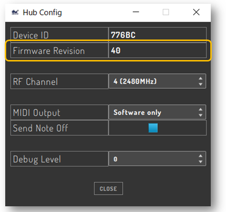Select the Device ID value 776BC

(123, 35)
